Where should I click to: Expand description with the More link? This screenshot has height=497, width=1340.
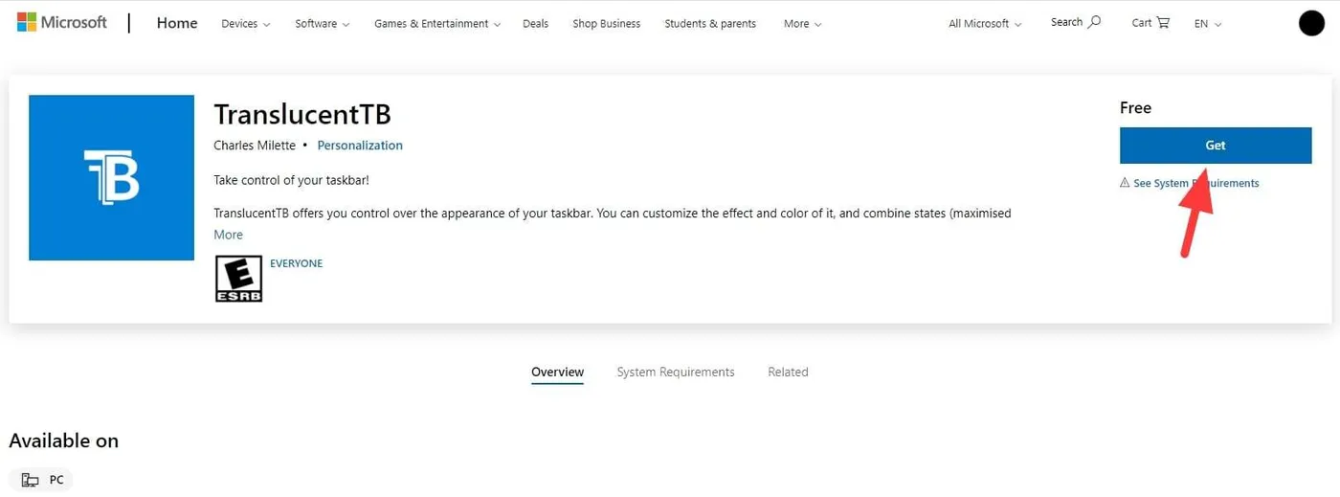pos(228,235)
